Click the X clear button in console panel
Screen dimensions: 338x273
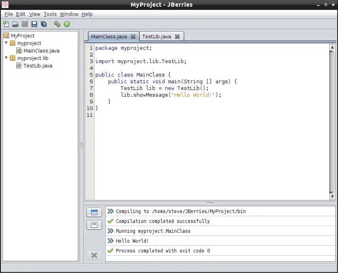[94, 255]
